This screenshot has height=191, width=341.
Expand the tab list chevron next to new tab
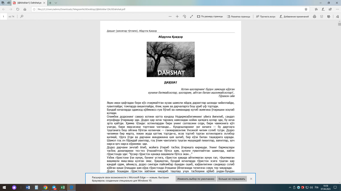point(56,3)
